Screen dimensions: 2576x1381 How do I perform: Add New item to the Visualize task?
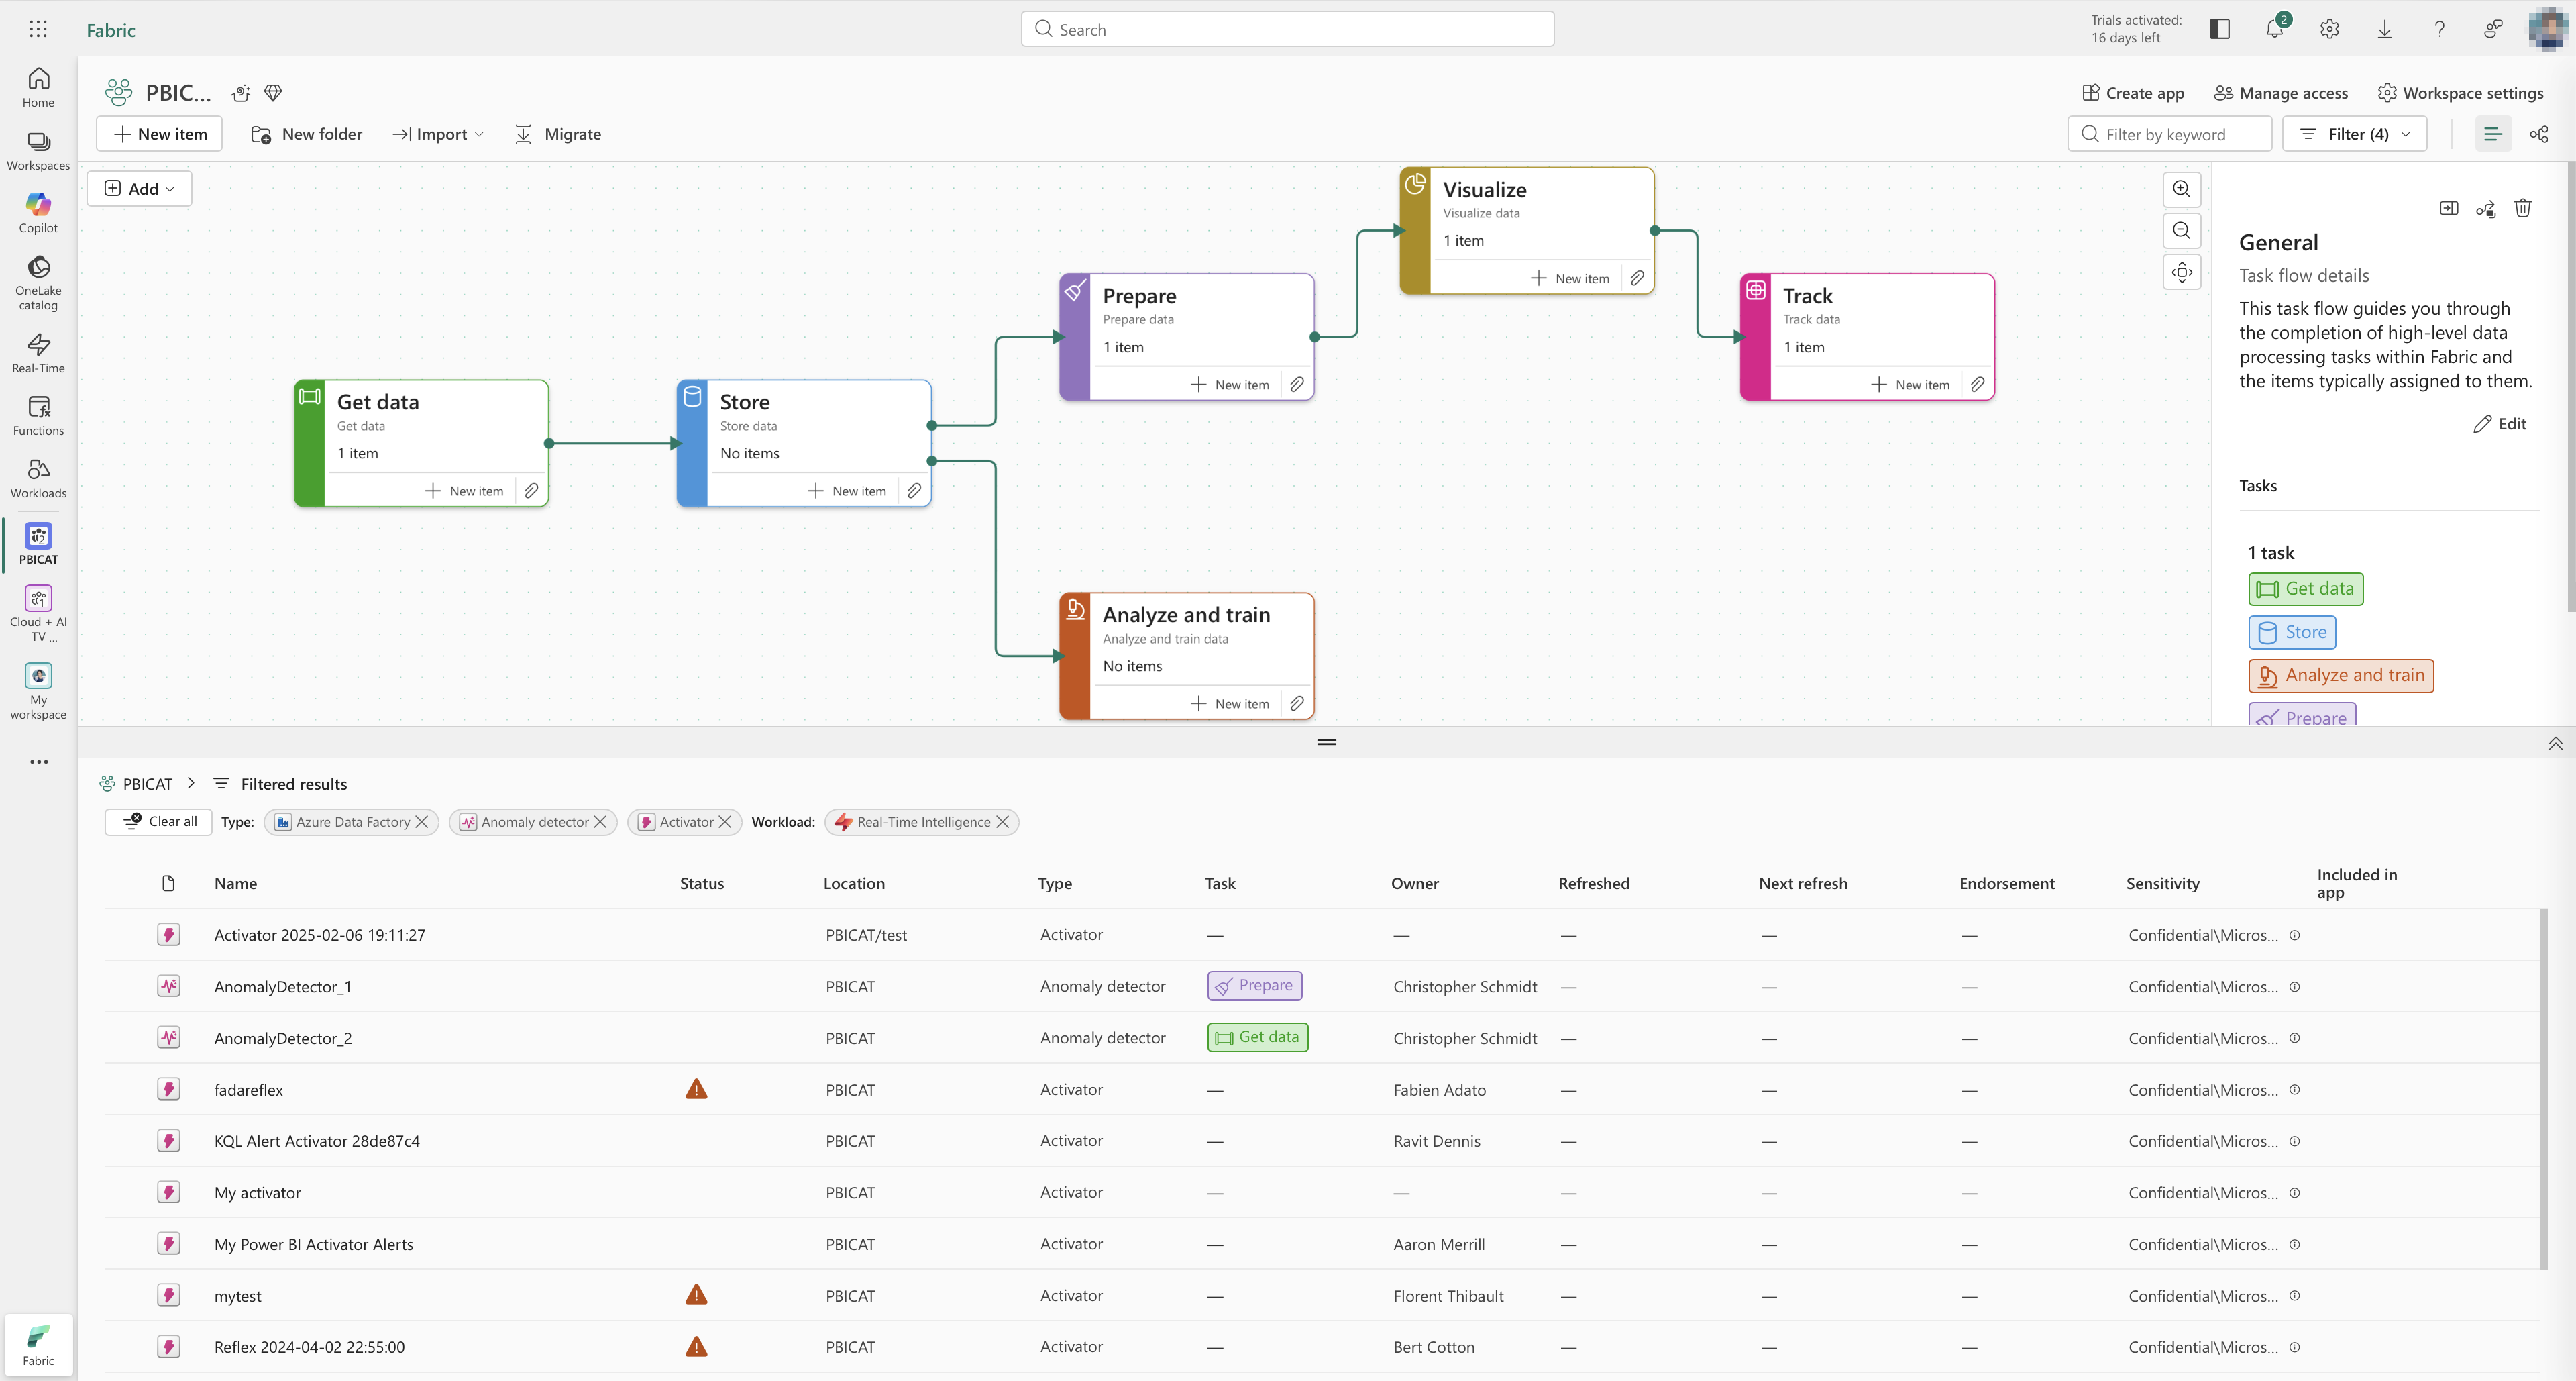[1570, 278]
